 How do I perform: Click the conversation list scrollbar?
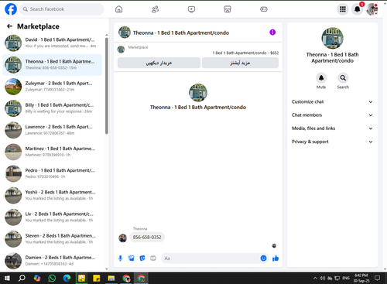tap(107, 86)
